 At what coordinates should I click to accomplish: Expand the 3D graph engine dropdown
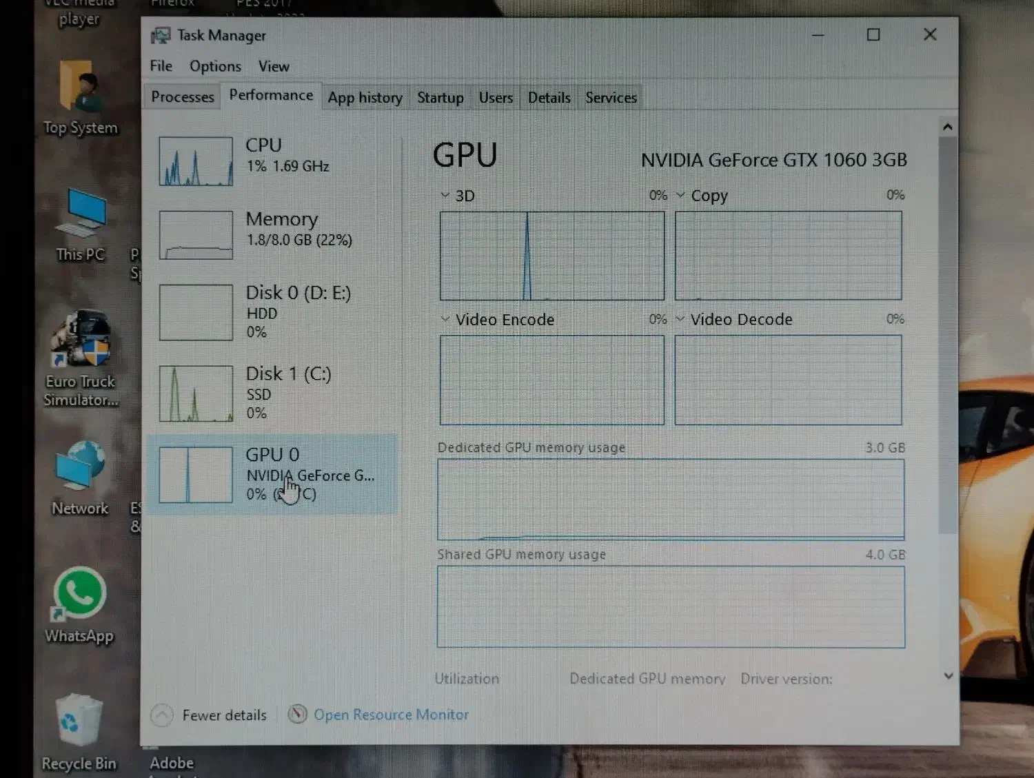point(445,196)
